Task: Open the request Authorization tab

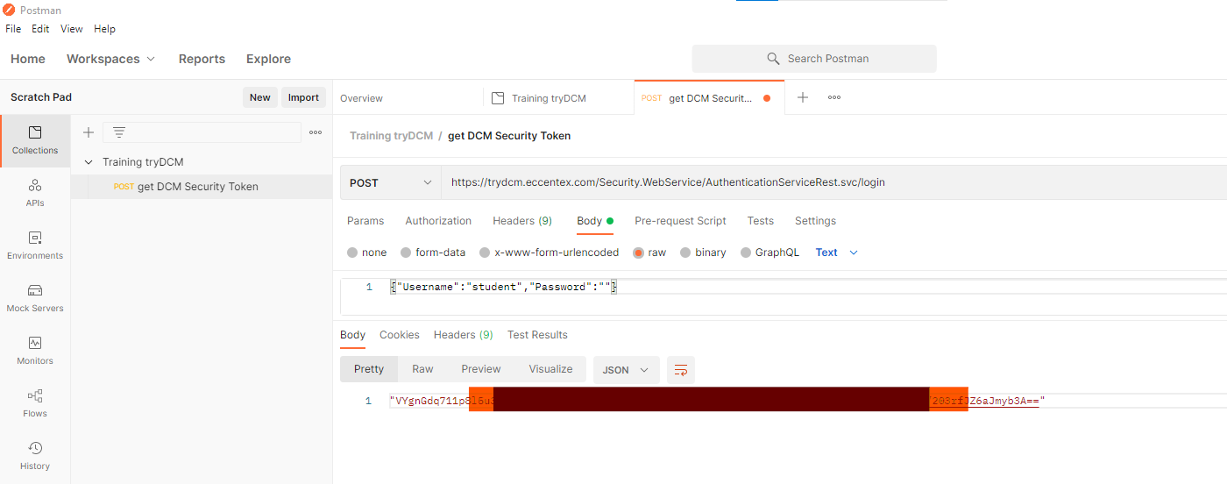Action: tap(438, 221)
